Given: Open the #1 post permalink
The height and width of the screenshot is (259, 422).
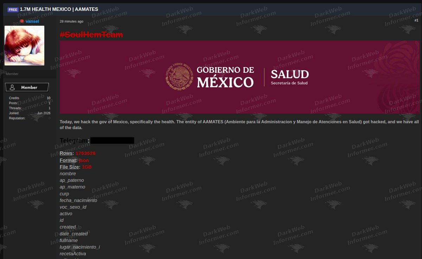Looking at the screenshot, I should point(416,20).
